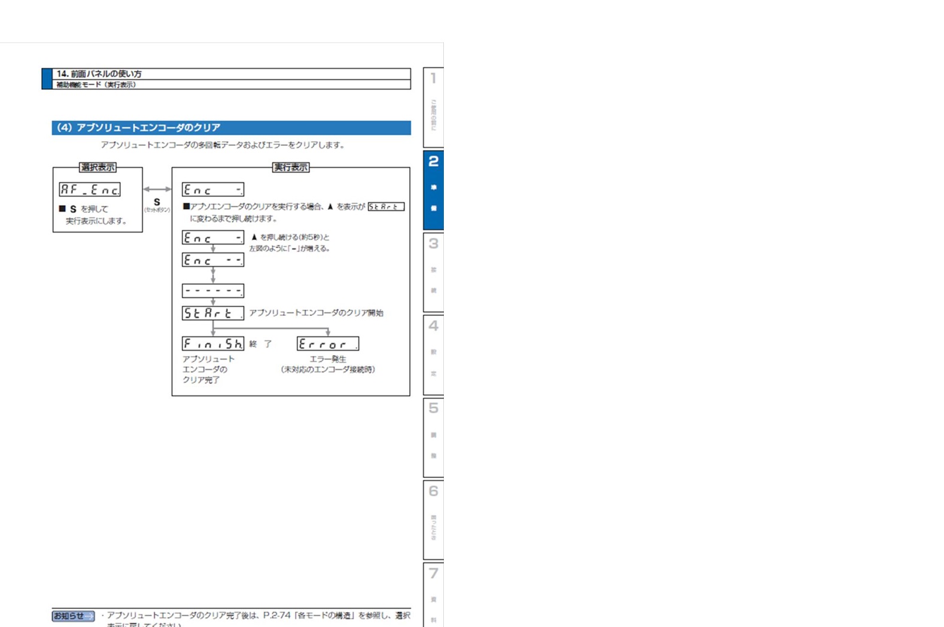Click the 選択表示 box label
The width and height of the screenshot is (944, 627).
(x=98, y=168)
